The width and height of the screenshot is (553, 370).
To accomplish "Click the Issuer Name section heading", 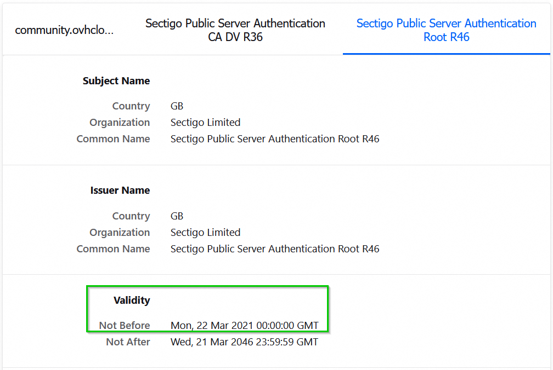I will pos(120,190).
